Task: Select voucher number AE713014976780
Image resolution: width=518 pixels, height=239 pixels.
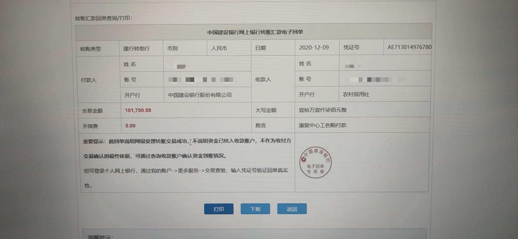Action: pyautogui.click(x=409, y=47)
